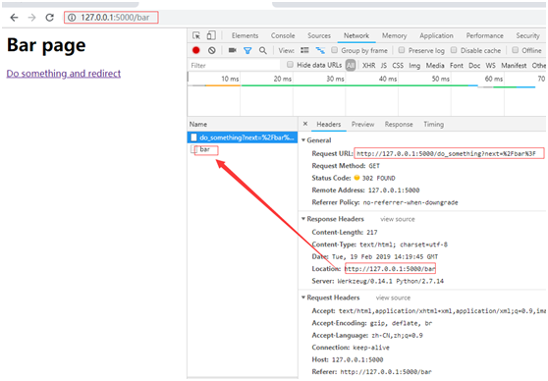Filter requests by Img
Screen dimensions: 548x381
pos(414,66)
